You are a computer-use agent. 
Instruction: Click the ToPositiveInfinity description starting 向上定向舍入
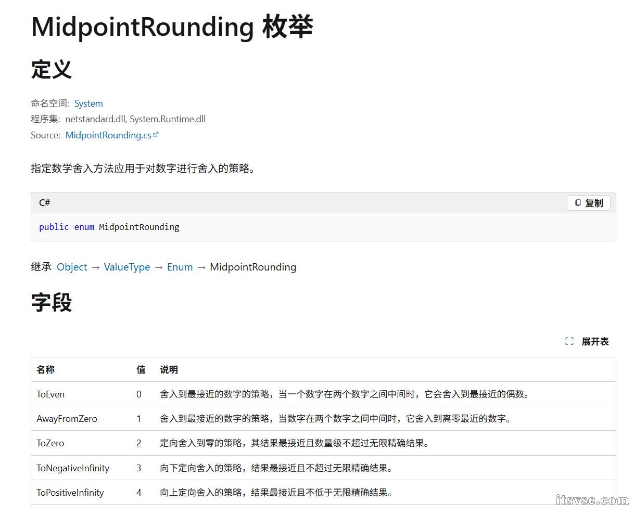276,493
